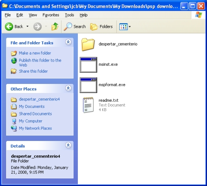Viewport: 207px width, 186px height.
Task: Go to My Computer link
Action: (31, 121)
